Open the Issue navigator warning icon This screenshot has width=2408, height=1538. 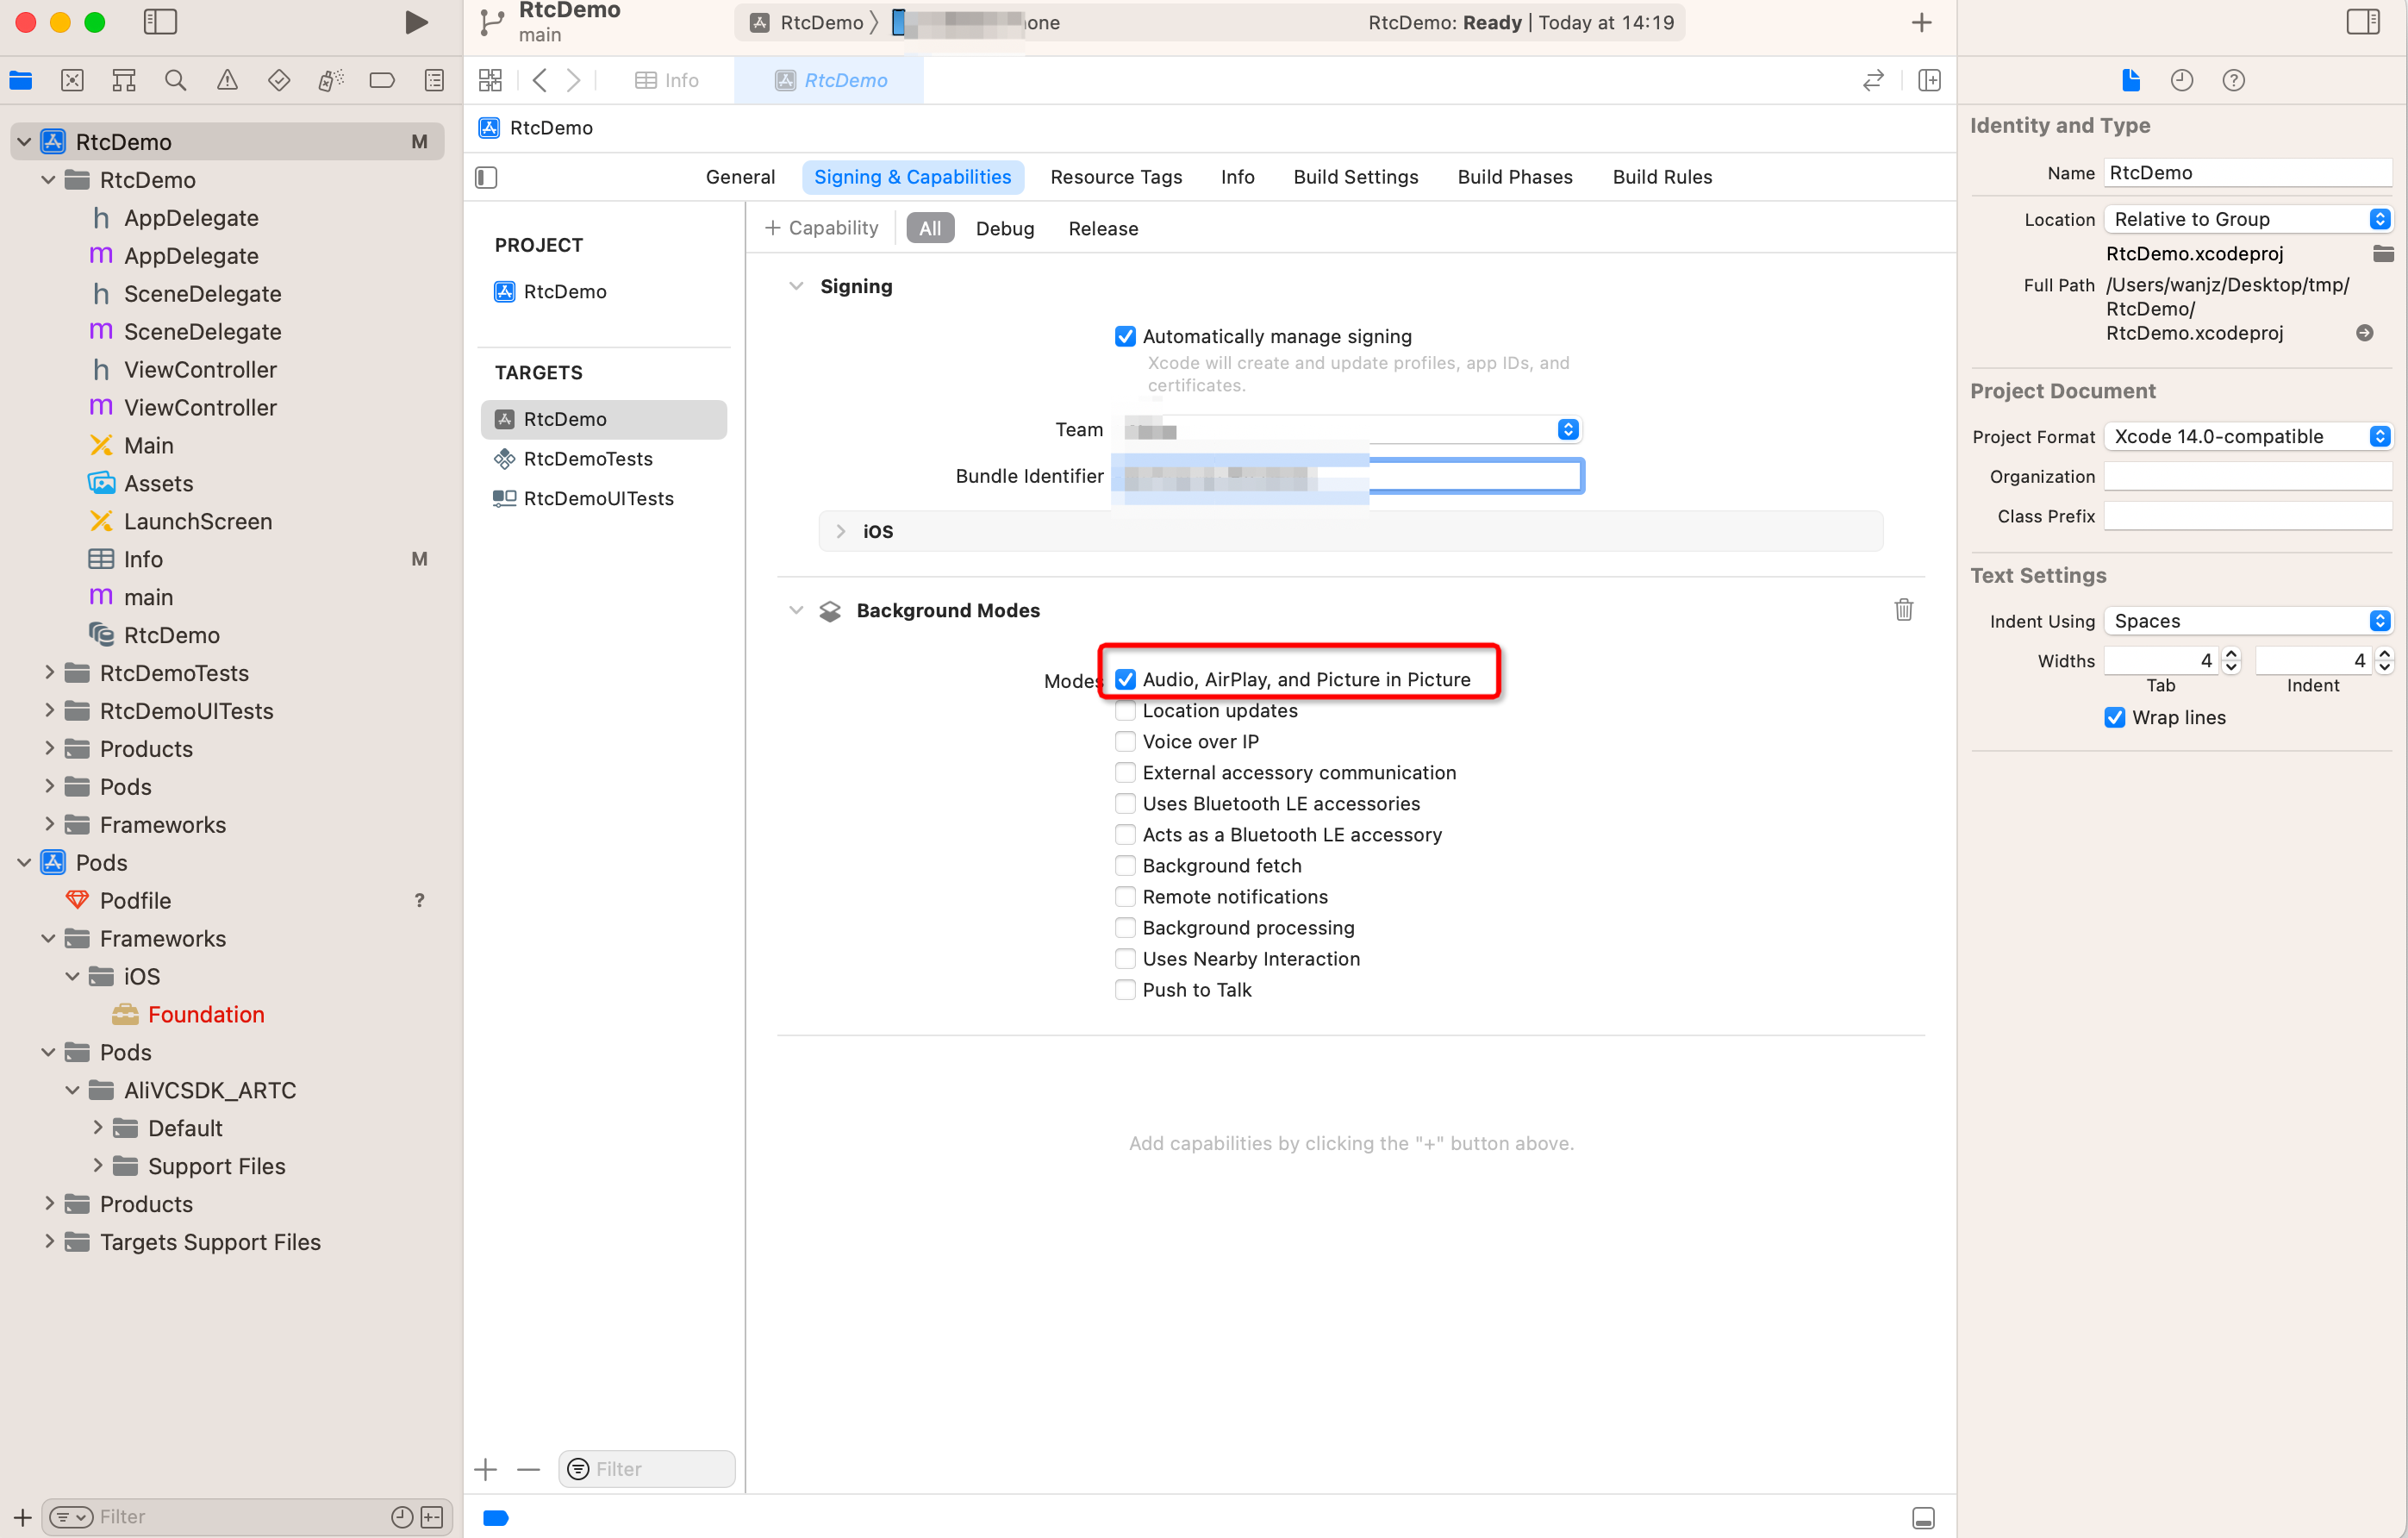pos(227,80)
